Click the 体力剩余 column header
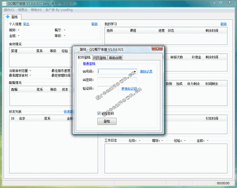237x188 pixels. [x=193, y=84]
